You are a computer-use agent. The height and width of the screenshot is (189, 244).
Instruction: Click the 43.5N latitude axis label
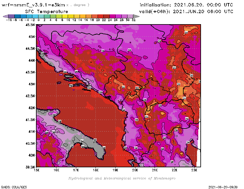30,72
